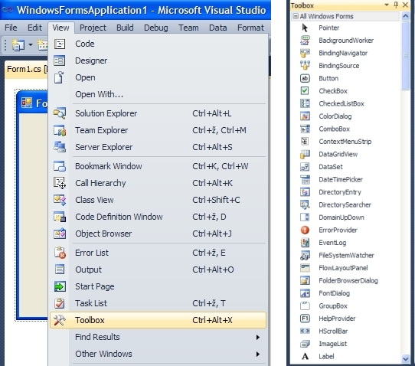Expand the Other Windows submenu arrow

click(x=258, y=354)
